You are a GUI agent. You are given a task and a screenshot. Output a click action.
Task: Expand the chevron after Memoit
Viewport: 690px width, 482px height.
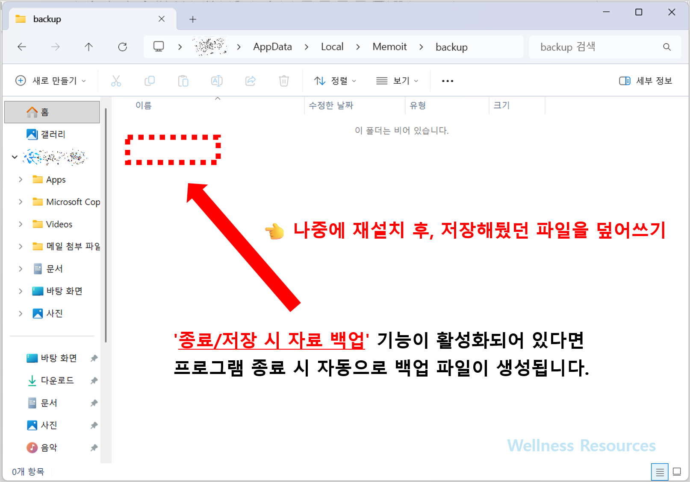pos(421,47)
